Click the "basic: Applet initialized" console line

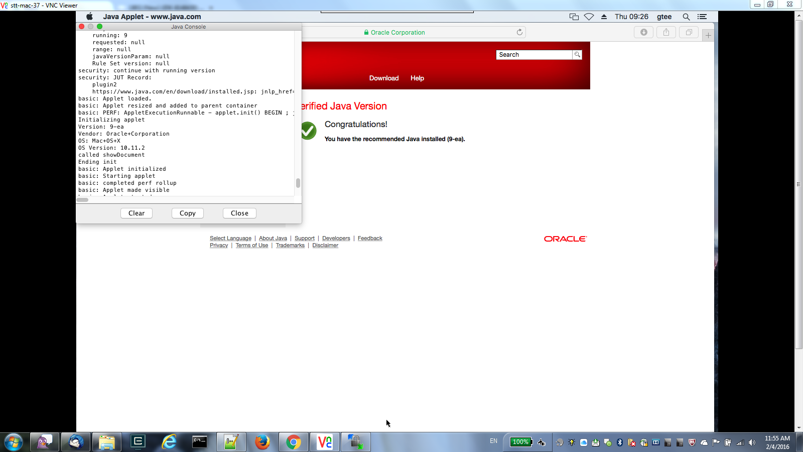122,169
